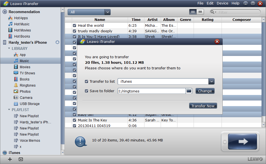Open the Help menu

236,3
